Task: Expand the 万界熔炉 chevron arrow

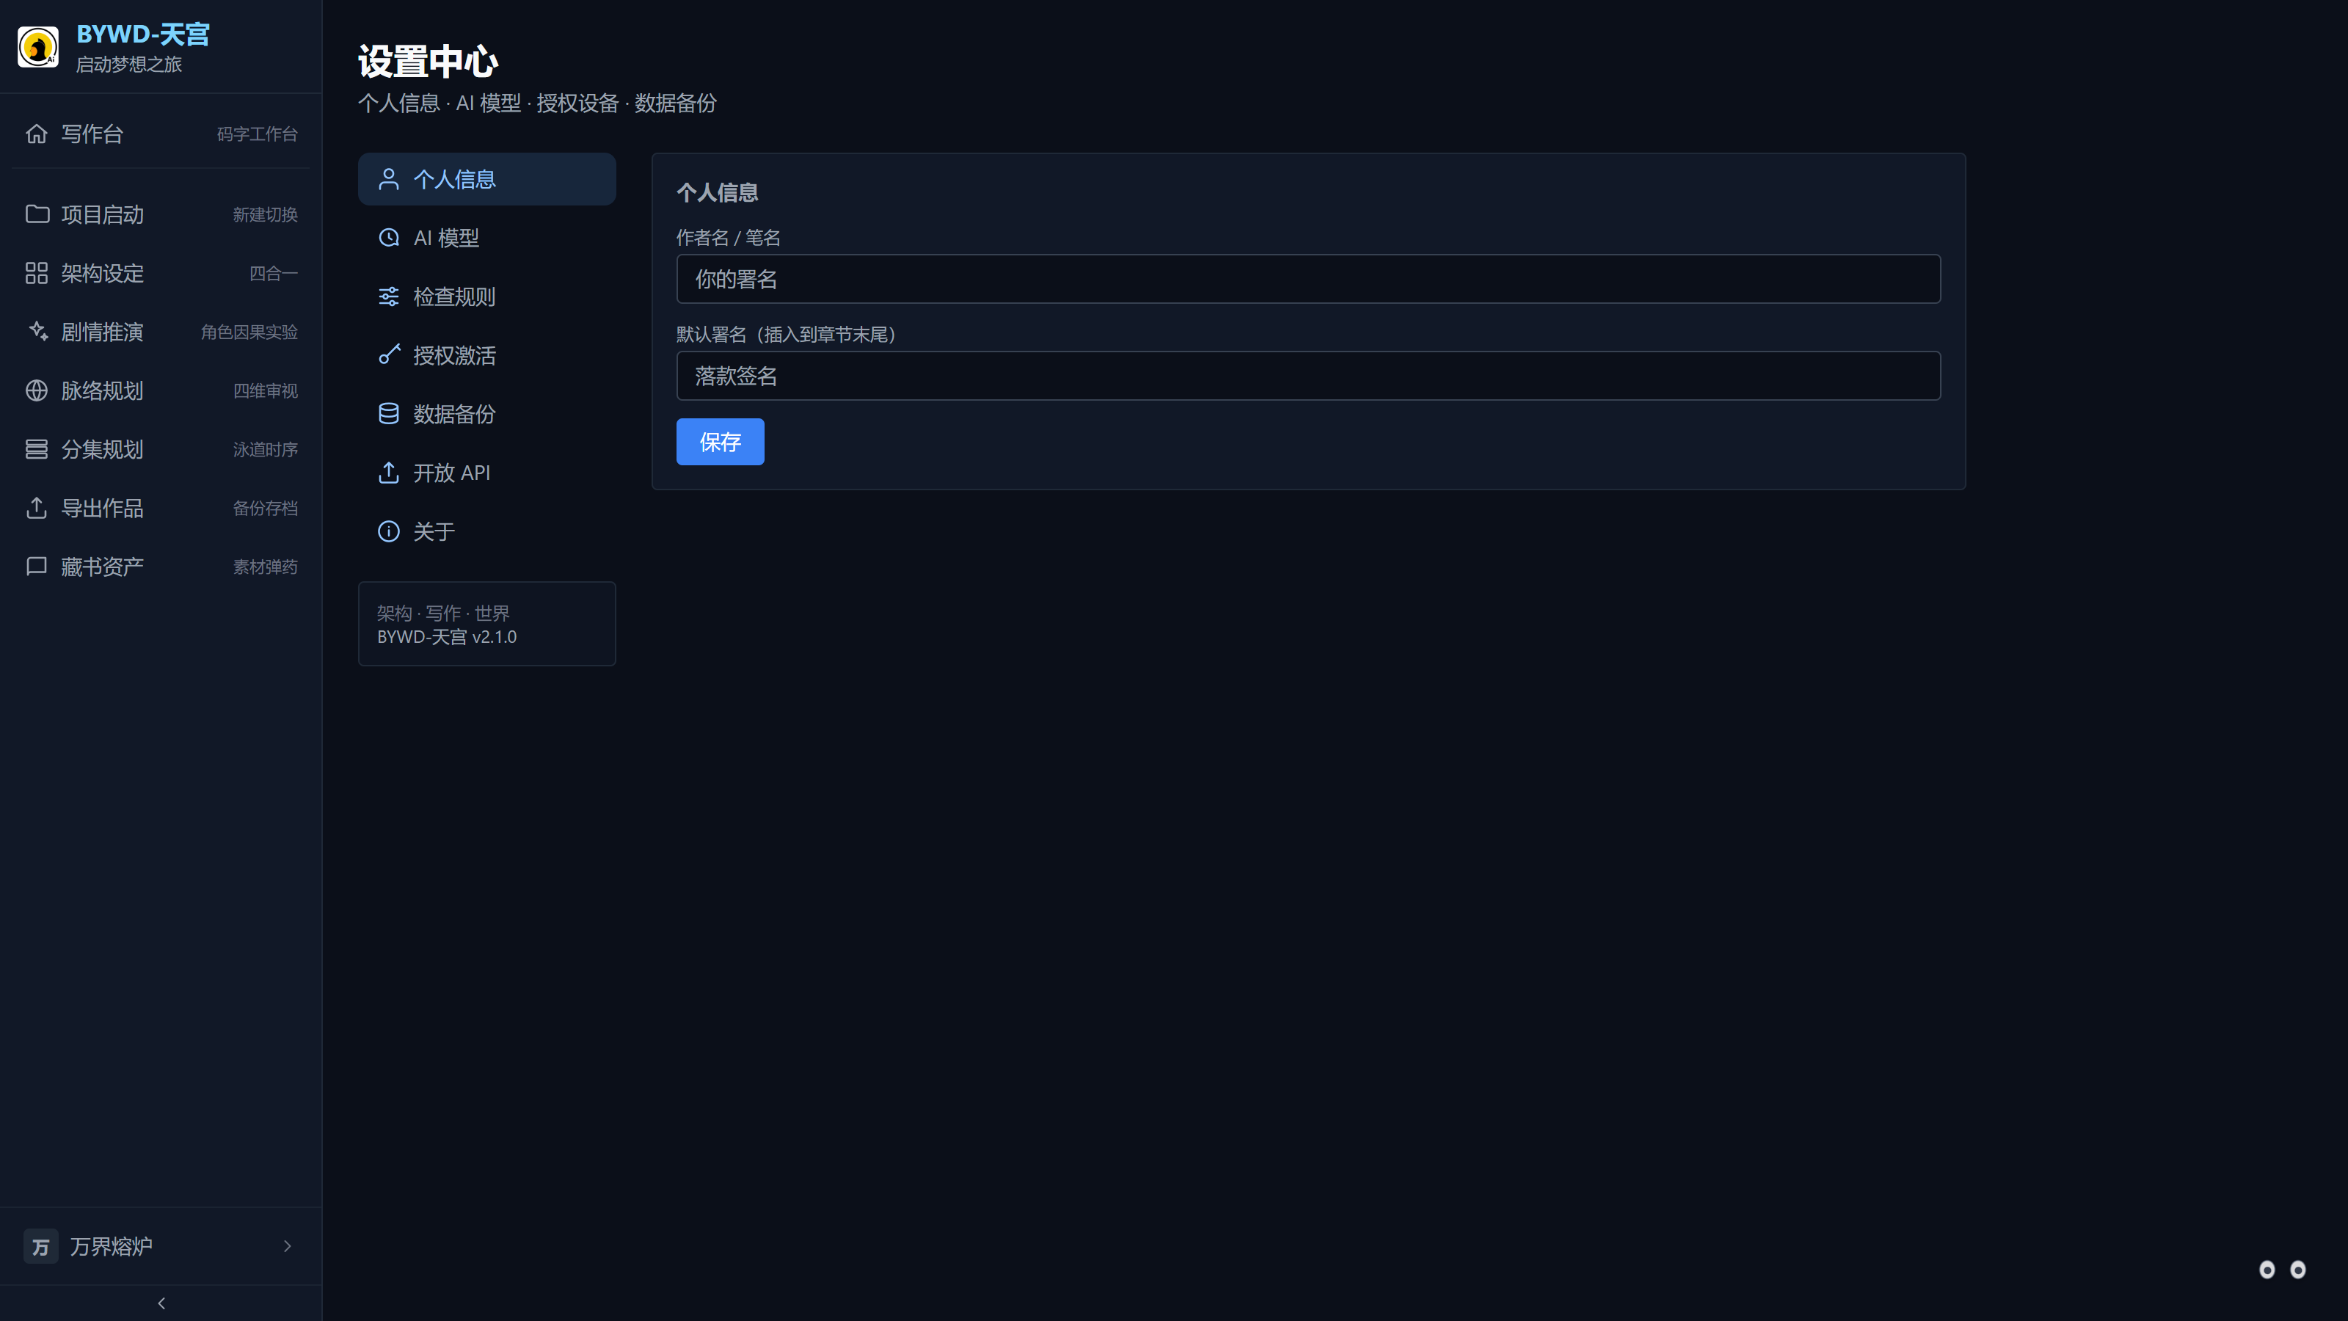Action: [287, 1246]
